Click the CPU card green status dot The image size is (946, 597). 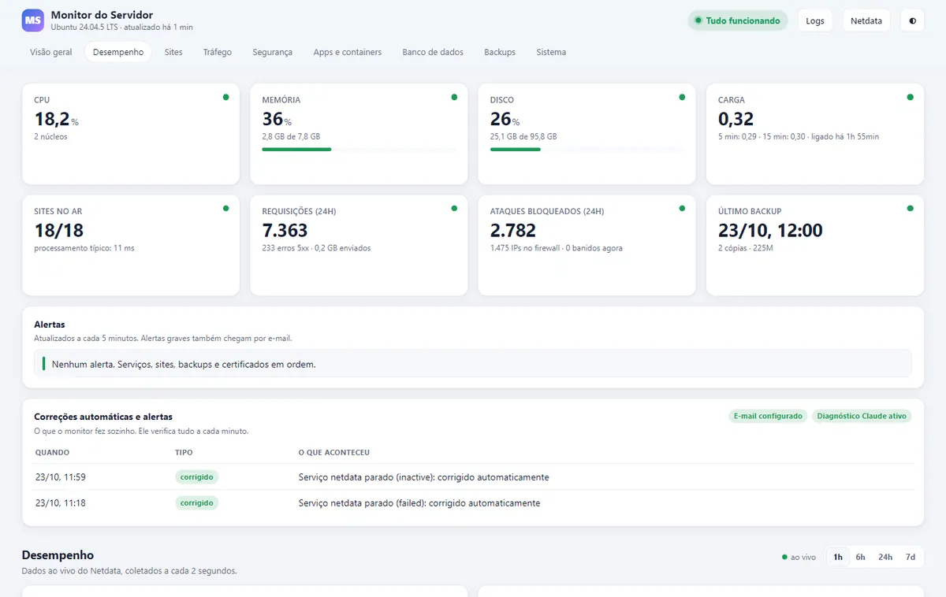click(x=226, y=97)
